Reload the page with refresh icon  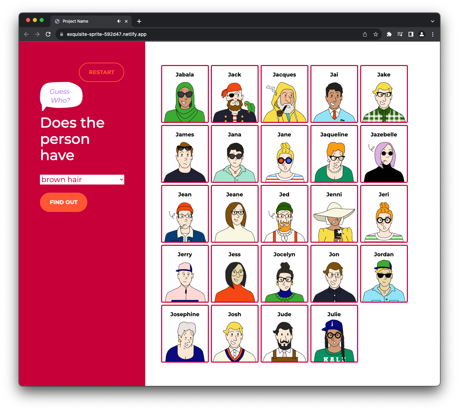point(48,34)
